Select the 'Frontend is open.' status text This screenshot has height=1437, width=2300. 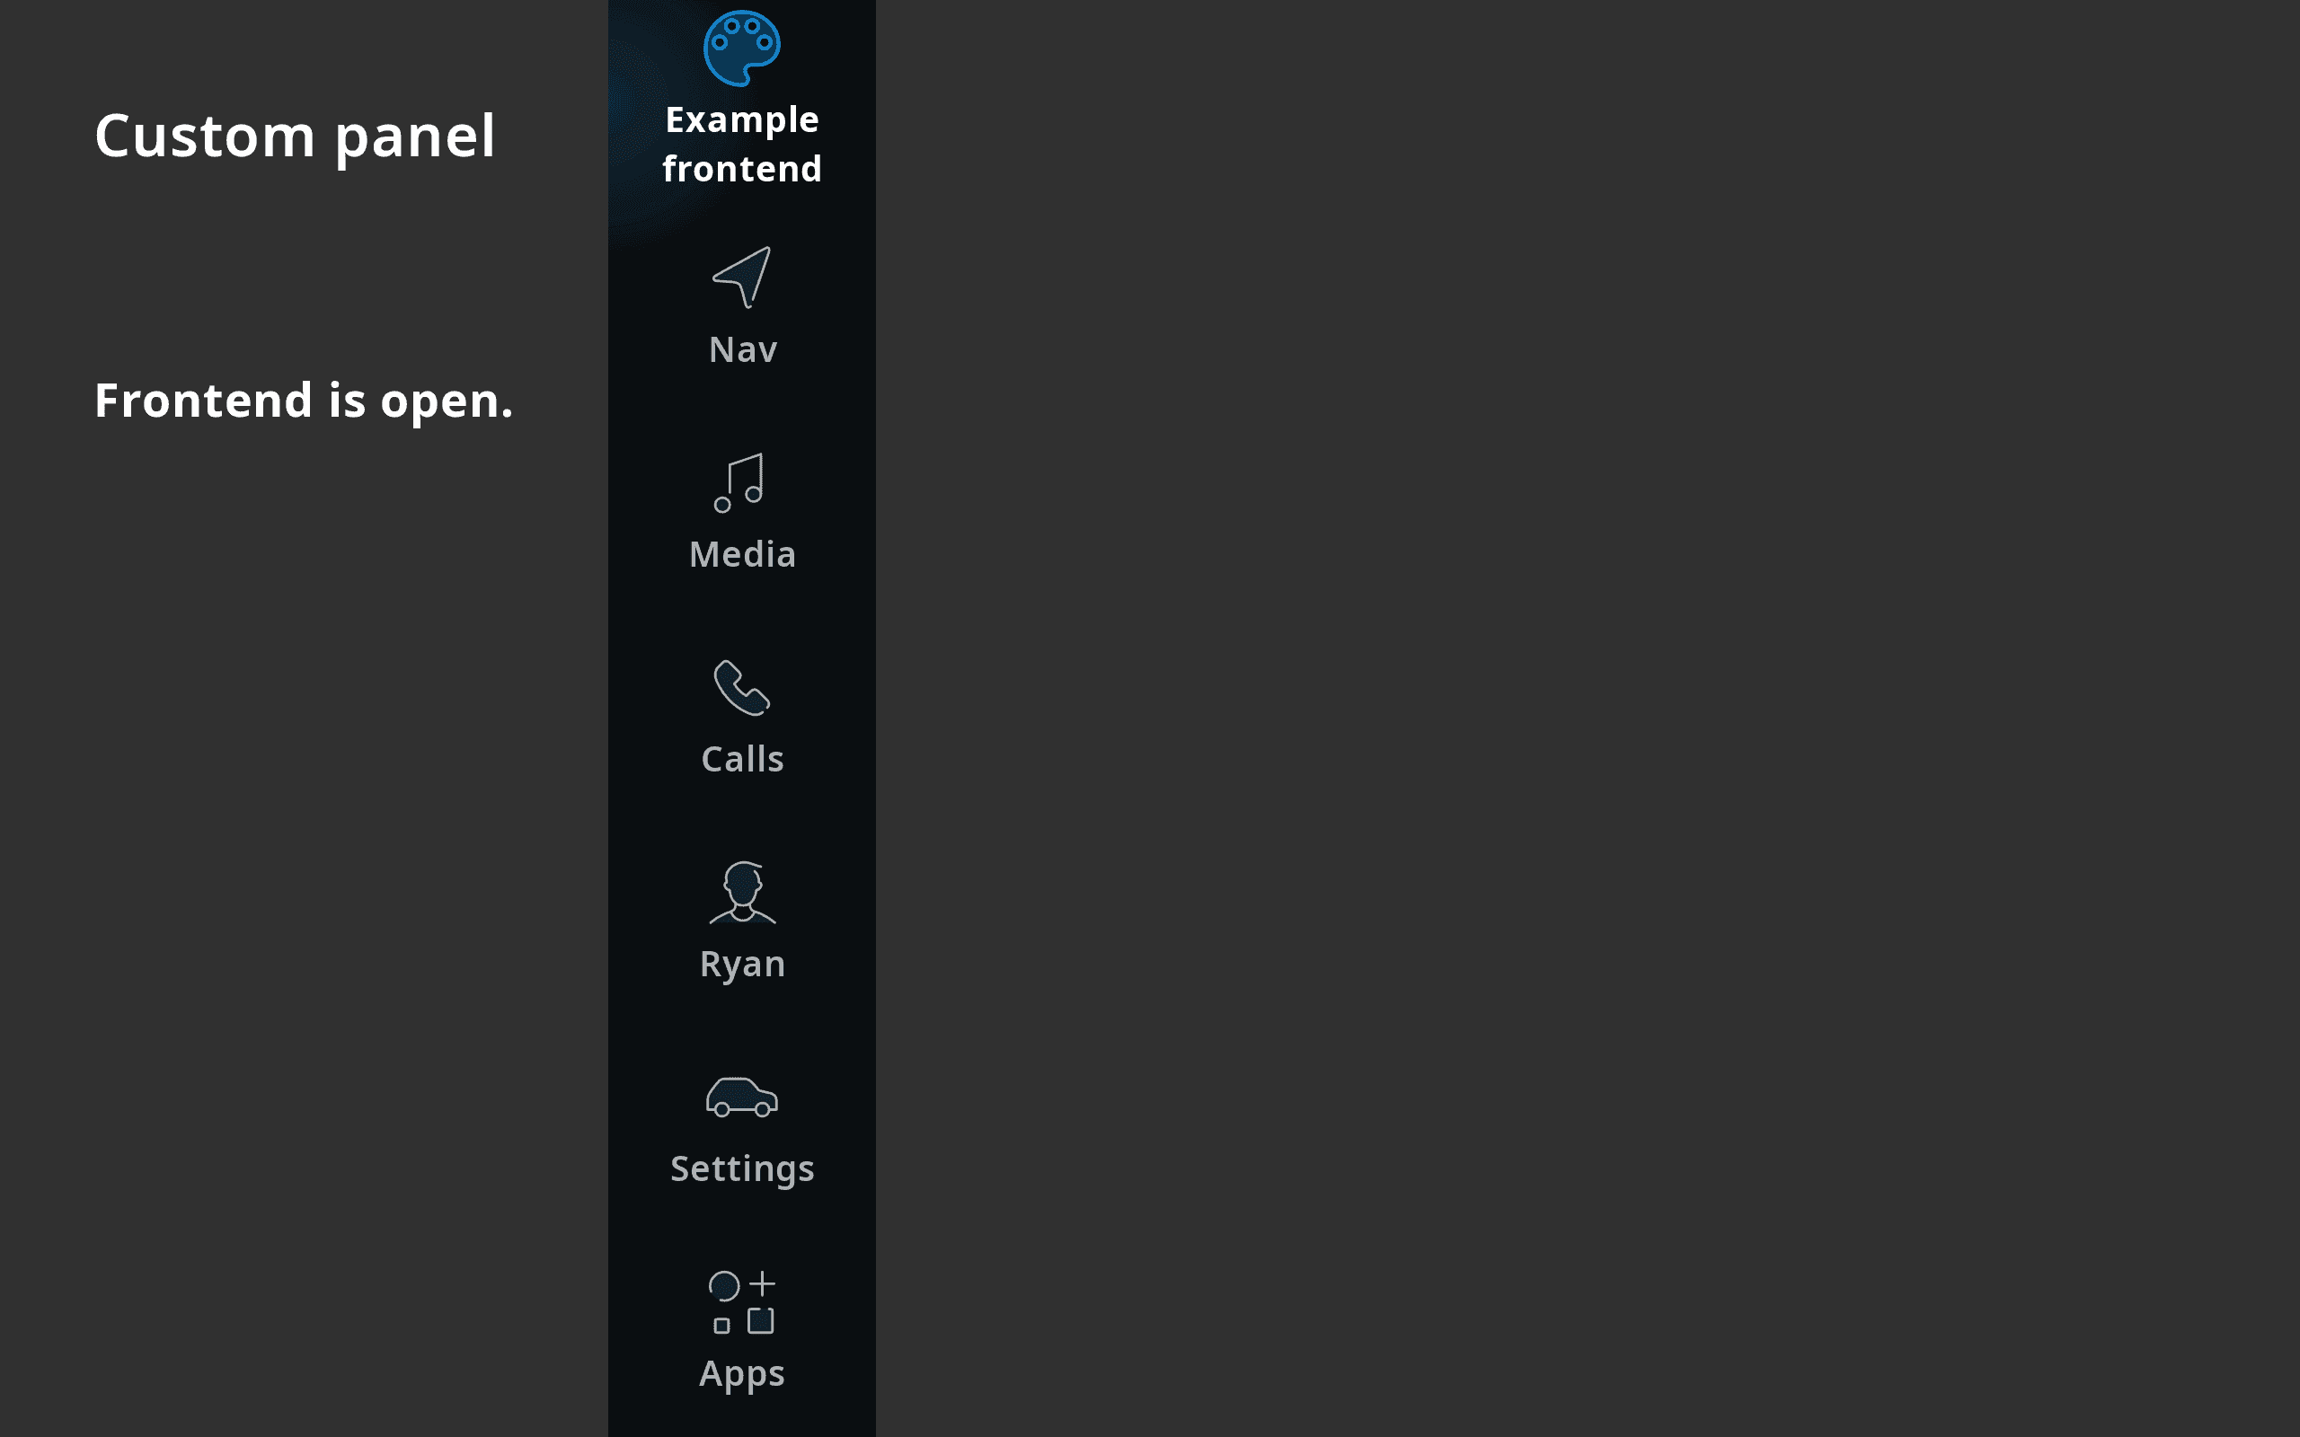305,401
